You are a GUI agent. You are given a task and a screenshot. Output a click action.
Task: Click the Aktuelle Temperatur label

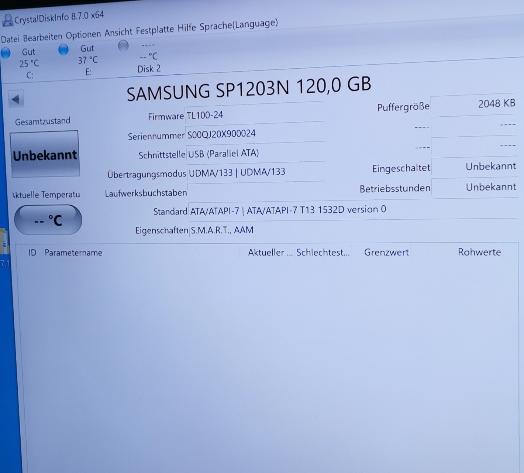click(x=46, y=195)
